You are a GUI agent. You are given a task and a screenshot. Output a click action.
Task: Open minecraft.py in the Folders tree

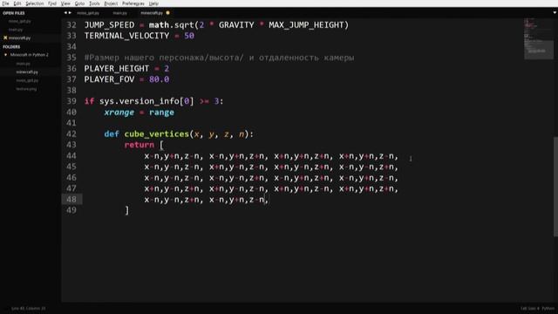point(27,72)
